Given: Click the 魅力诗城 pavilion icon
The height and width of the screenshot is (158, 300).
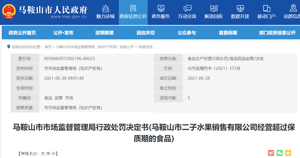Looking at the screenshot, I should (x=105, y=8).
